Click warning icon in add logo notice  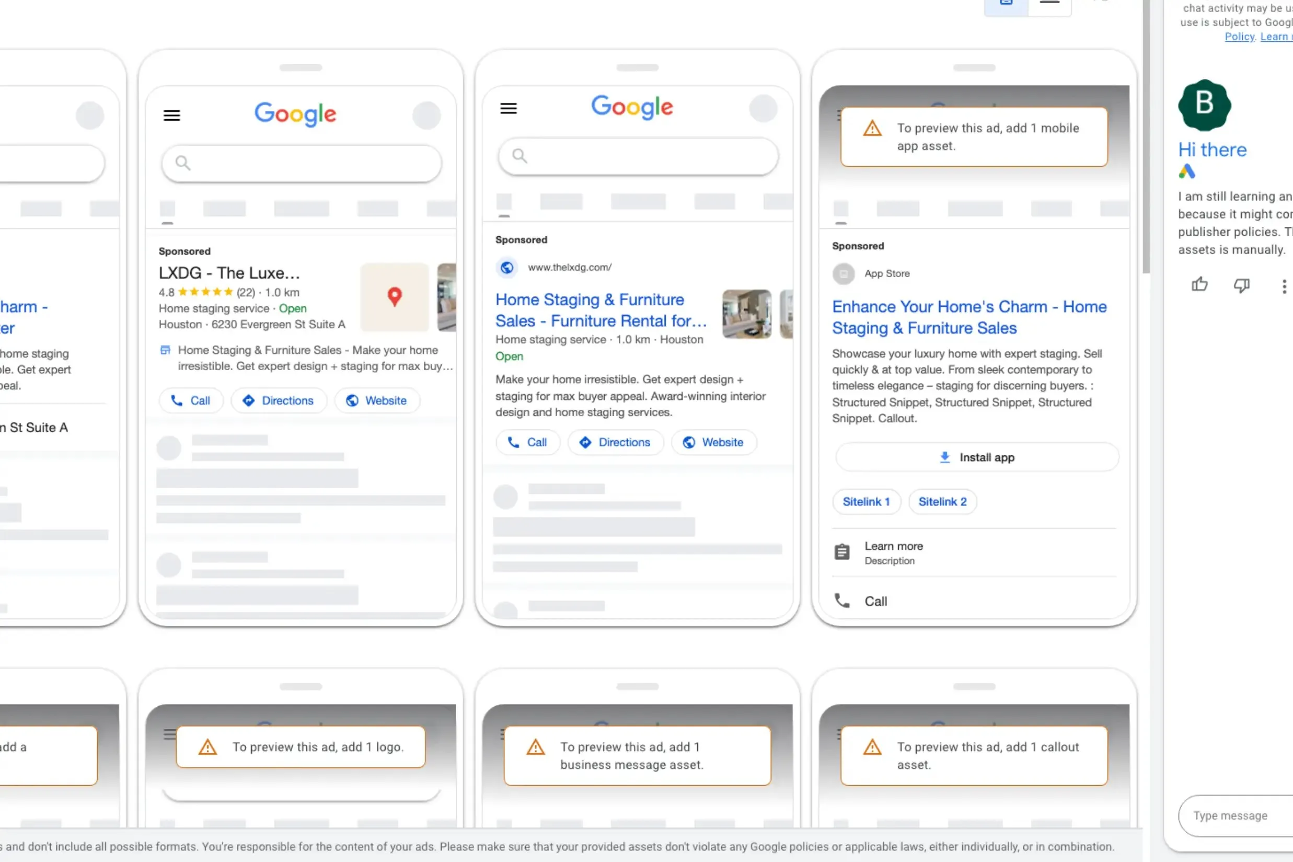pos(207,747)
